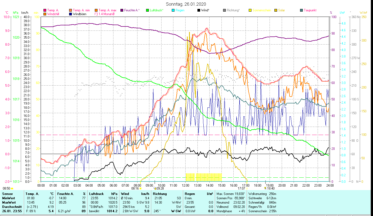Click the Temp. A. max legend swatch
Image resolution: width=373 pixels, height=216 pixels.
click(96, 11)
